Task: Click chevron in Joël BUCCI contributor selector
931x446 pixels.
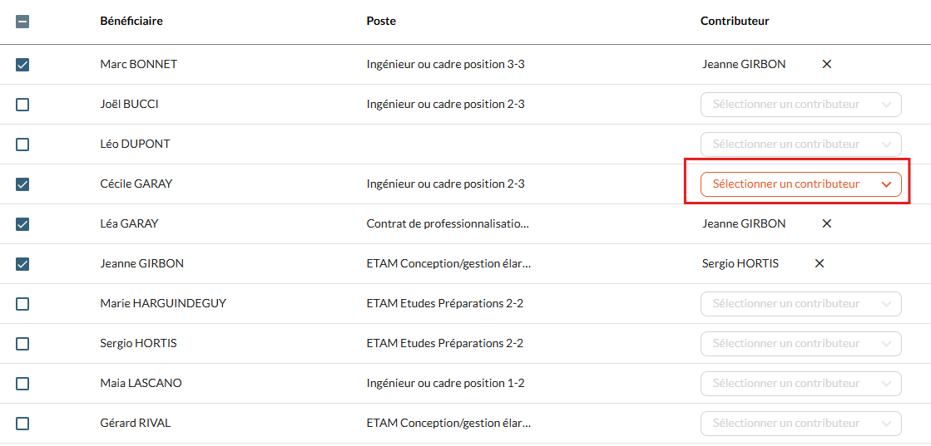Action: click(x=886, y=105)
